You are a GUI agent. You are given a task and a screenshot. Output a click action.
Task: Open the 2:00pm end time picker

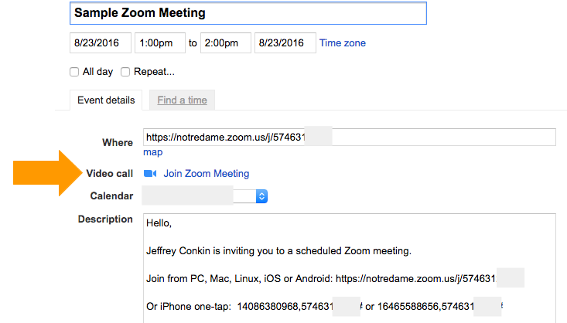(224, 43)
